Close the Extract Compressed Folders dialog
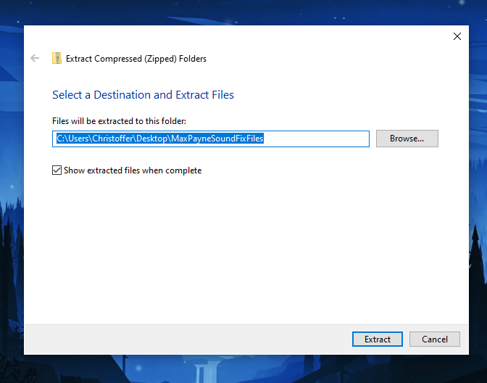 (x=457, y=36)
